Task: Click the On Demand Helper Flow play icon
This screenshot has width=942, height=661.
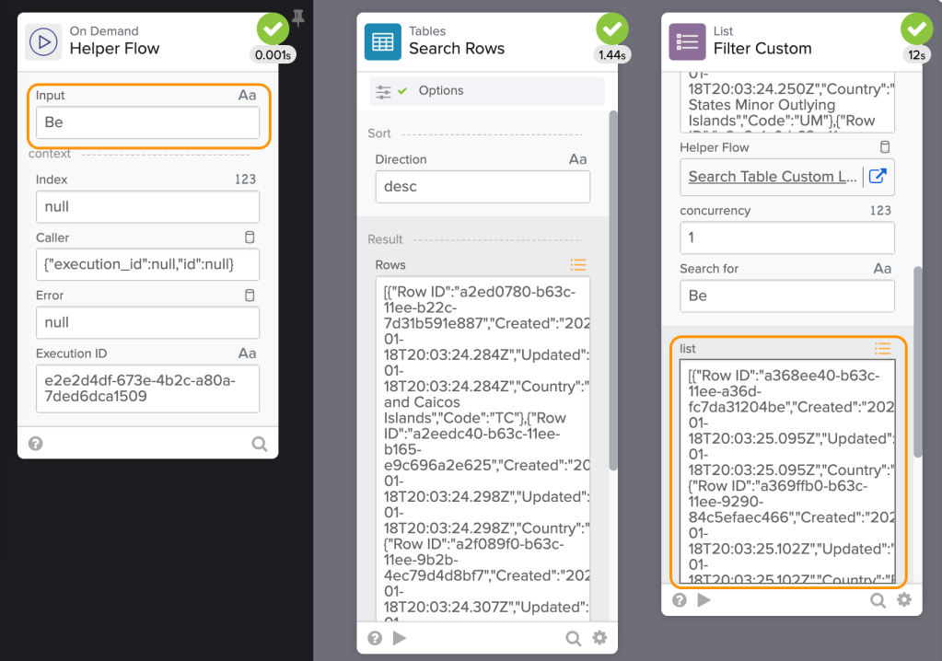Action: (42, 41)
